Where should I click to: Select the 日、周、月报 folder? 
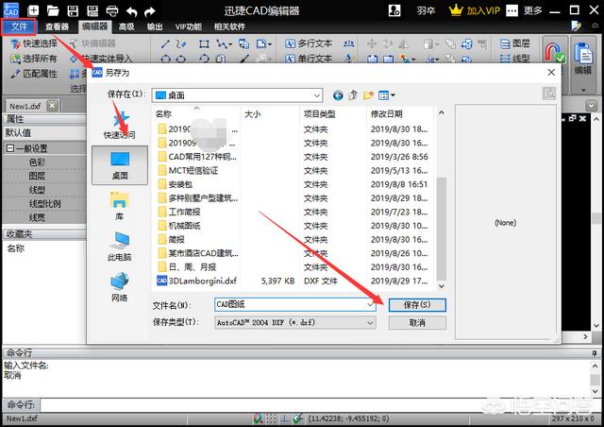pos(192,267)
